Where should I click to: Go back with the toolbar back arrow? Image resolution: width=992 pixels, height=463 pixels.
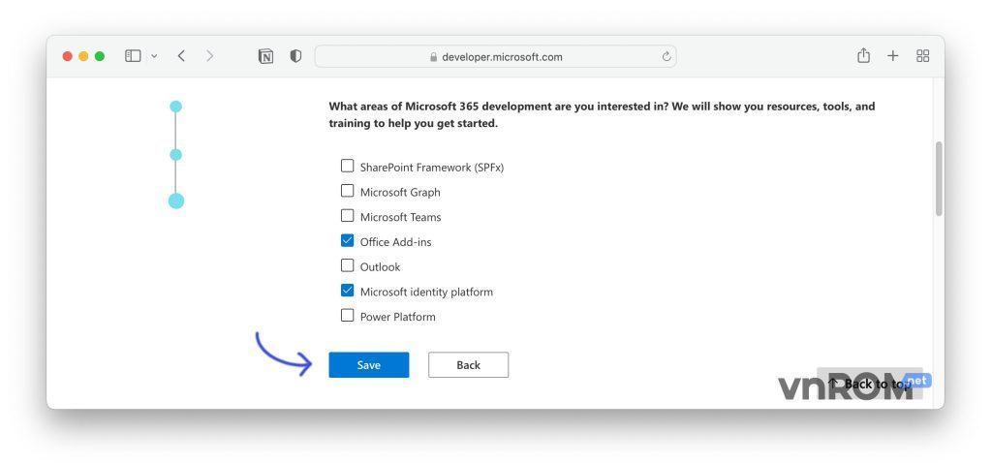click(x=181, y=56)
